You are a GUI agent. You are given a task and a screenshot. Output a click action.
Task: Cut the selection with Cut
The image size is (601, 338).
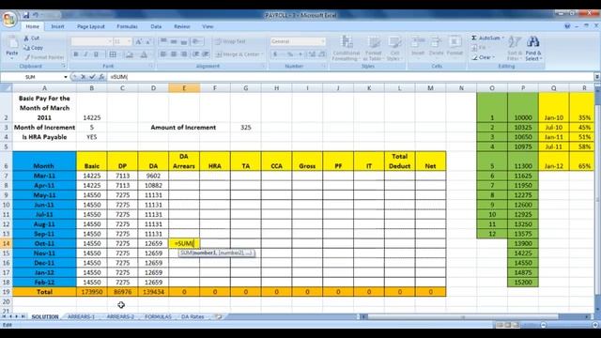(31, 38)
